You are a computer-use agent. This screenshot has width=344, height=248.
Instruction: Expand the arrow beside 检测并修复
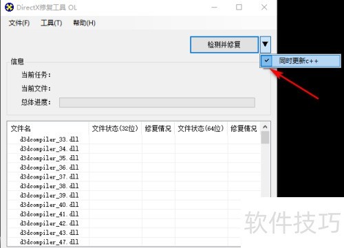coord(266,44)
